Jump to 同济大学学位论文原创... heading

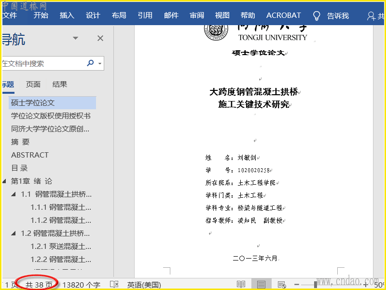(50, 129)
